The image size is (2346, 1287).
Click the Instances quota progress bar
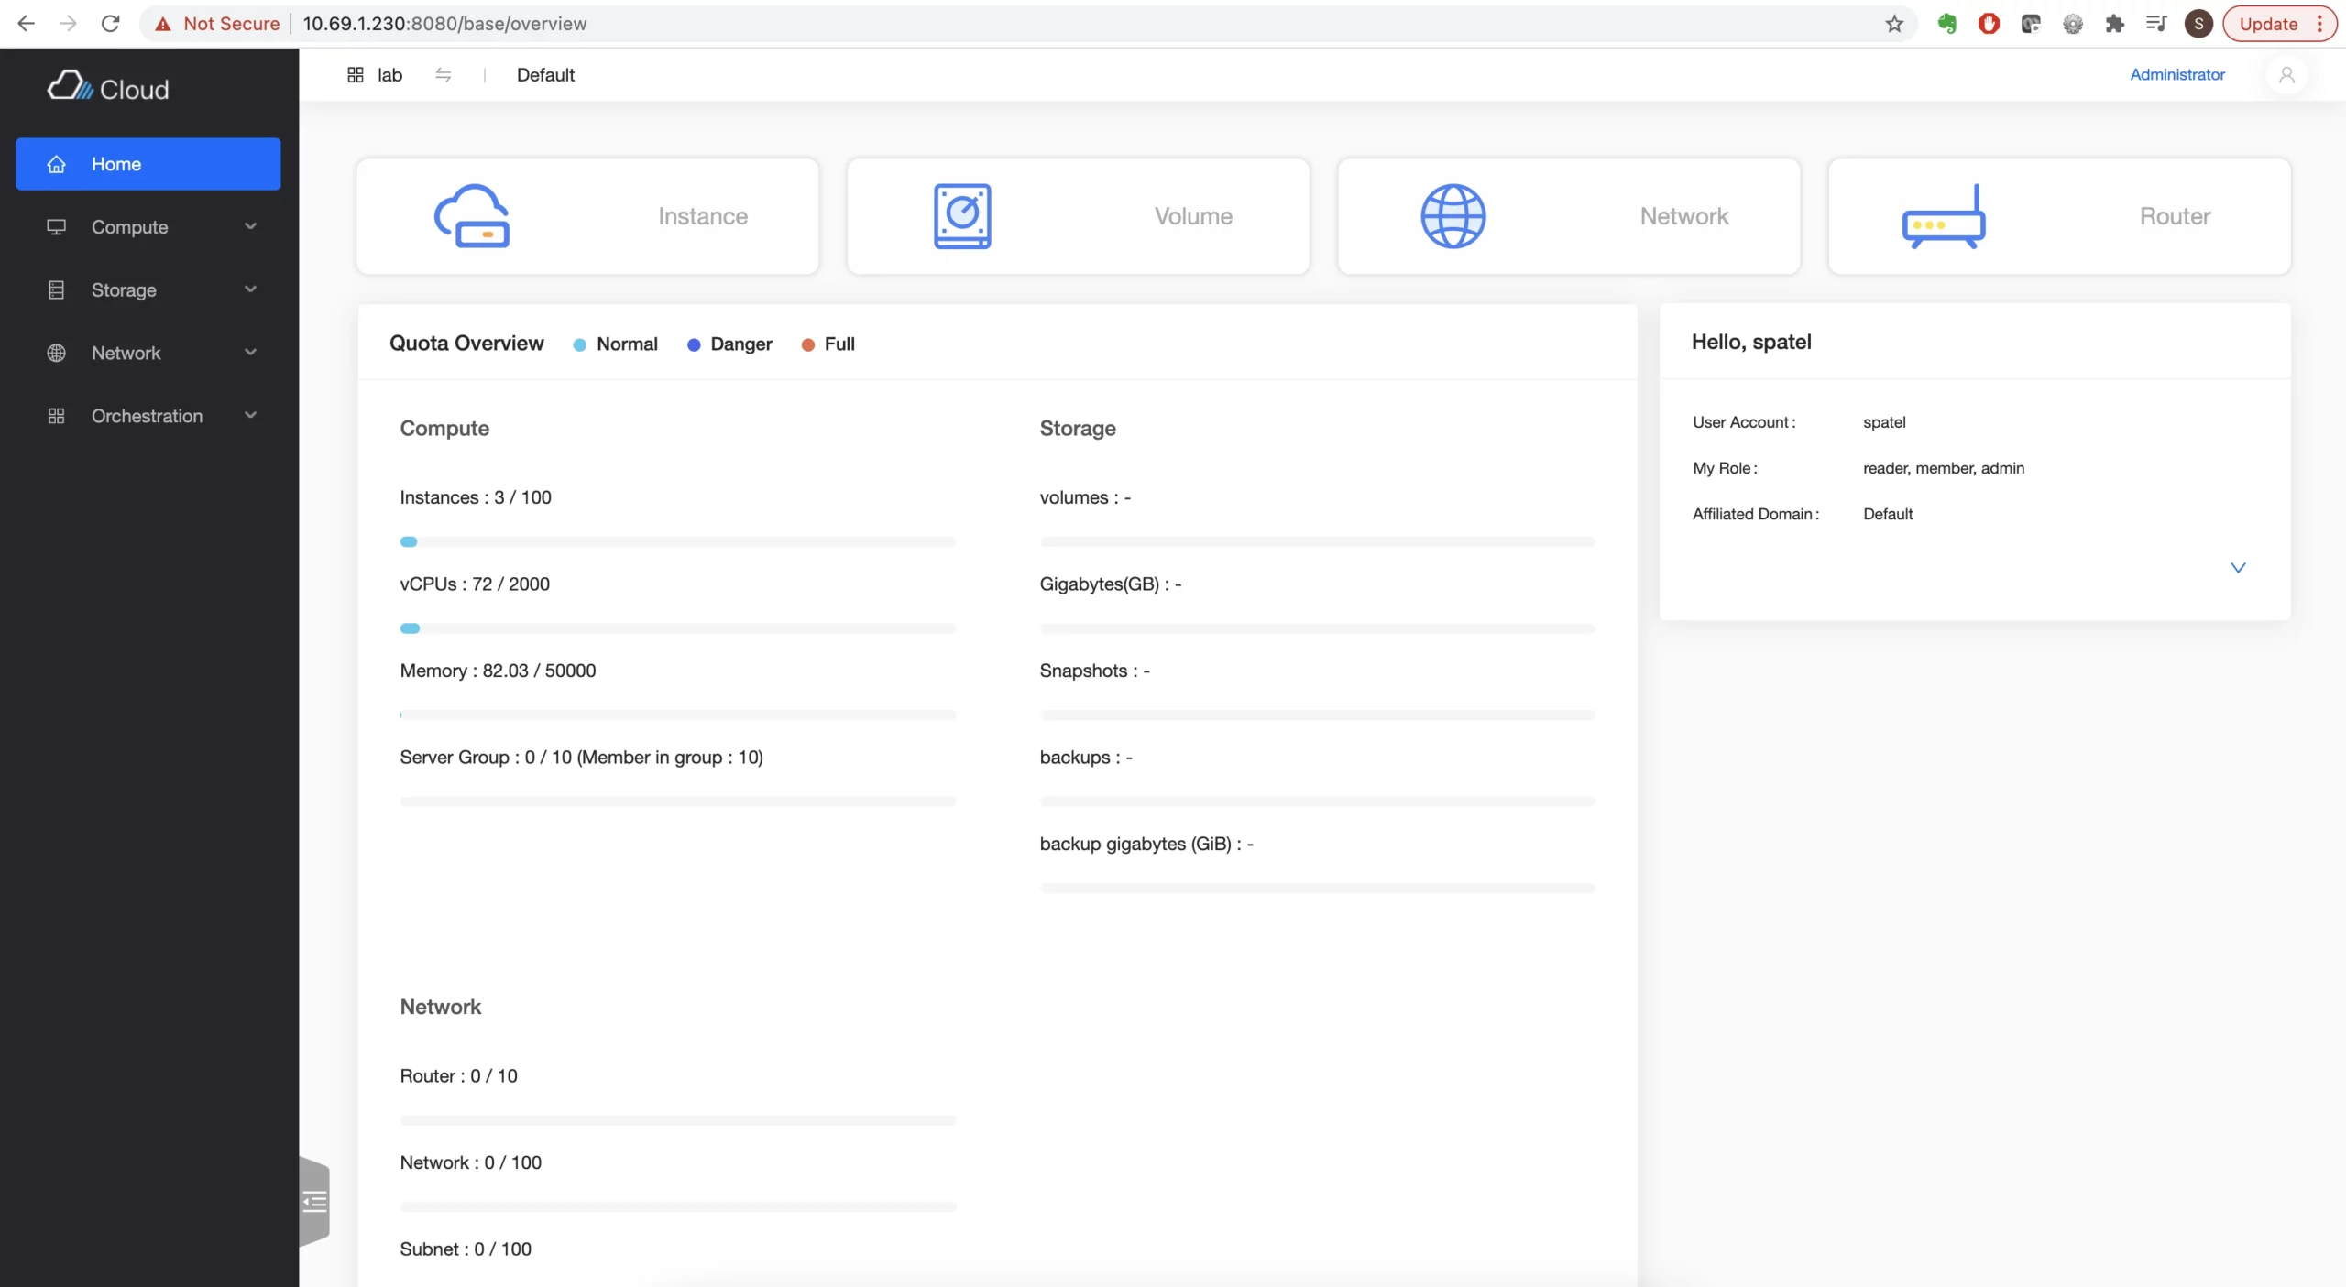677,542
